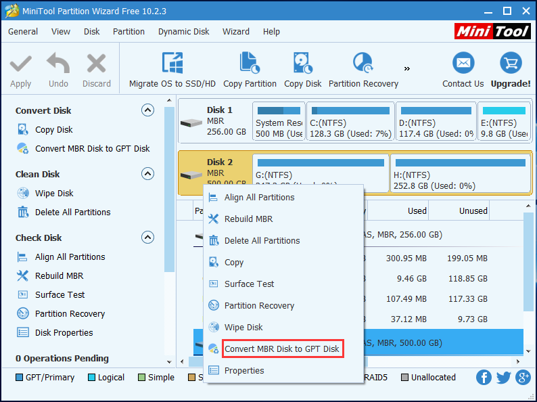Viewport: 537px width, 402px height.
Task: Click the Apply checkmark toolbar icon
Action: (20, 64)
